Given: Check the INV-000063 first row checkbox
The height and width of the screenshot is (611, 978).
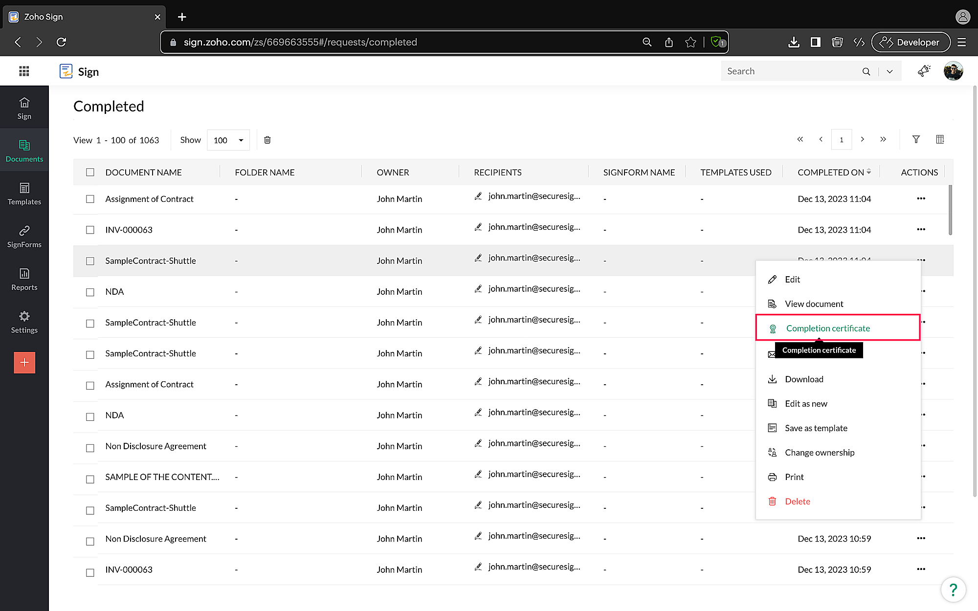Looking at the screenshot, I should pyautogui.click(x=90, y=230).
